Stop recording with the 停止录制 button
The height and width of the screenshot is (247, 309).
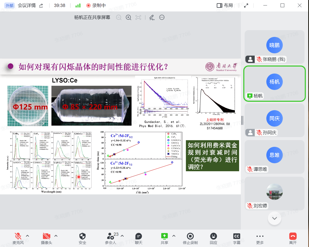(x=190, y=236)
